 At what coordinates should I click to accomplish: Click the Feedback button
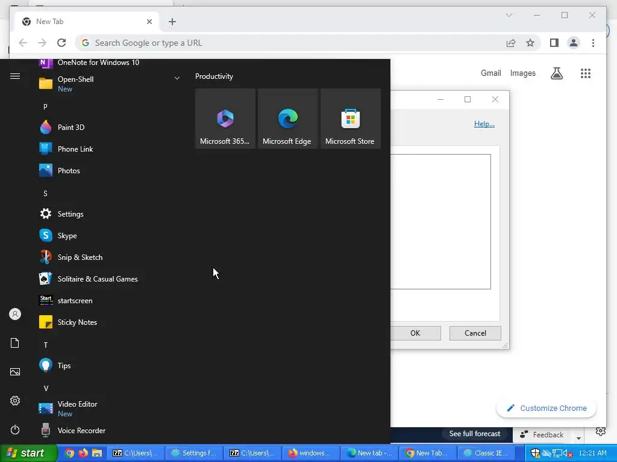click(x=542, y=434)
